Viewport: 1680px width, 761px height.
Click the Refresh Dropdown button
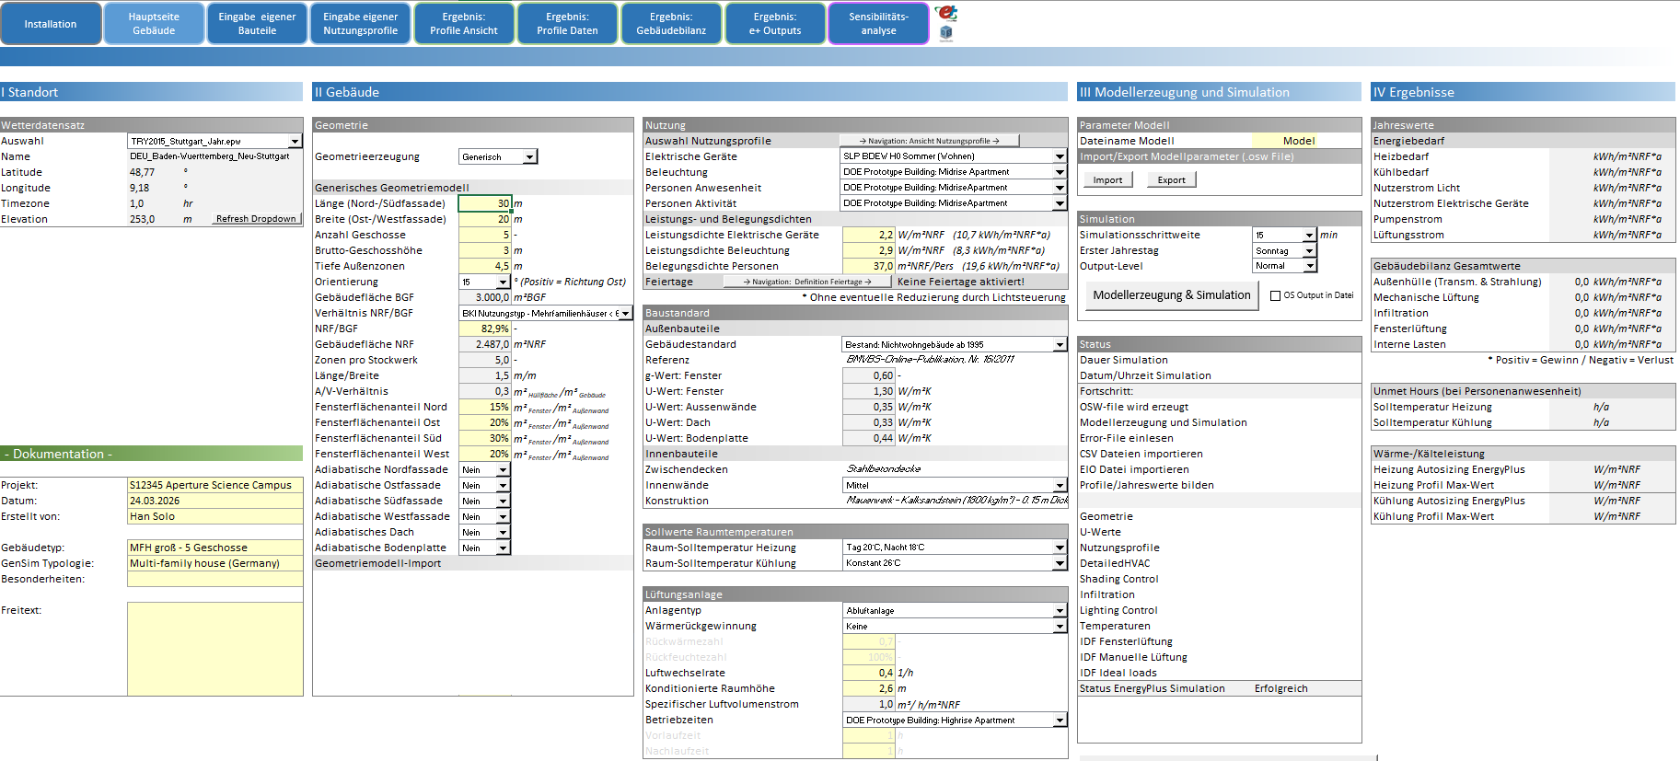[256, 219]
